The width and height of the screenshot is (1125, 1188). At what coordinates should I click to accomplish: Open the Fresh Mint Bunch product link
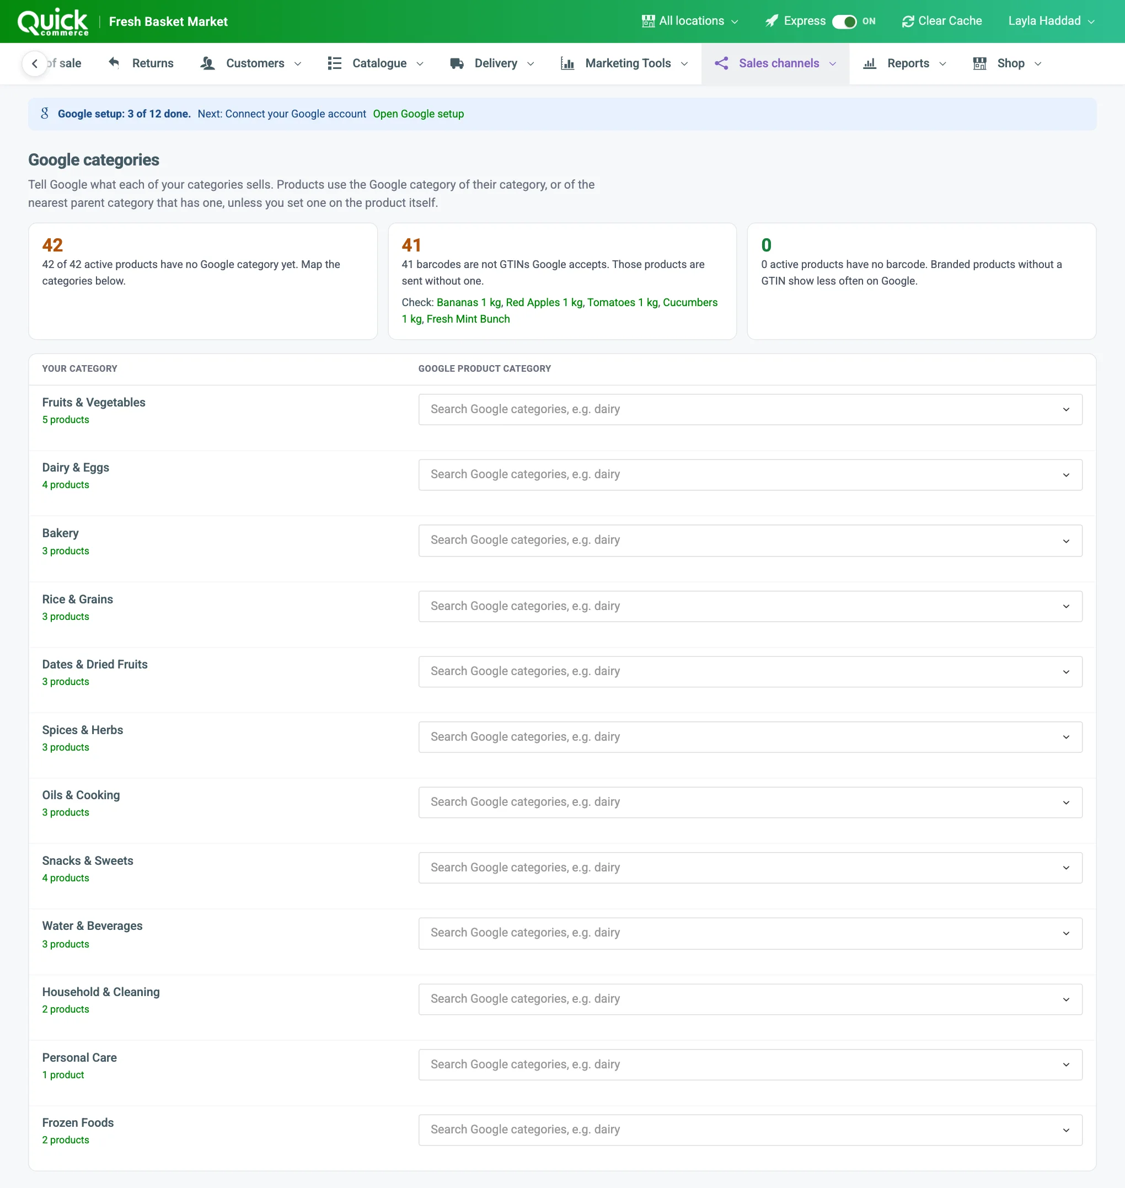pos(468,319)
